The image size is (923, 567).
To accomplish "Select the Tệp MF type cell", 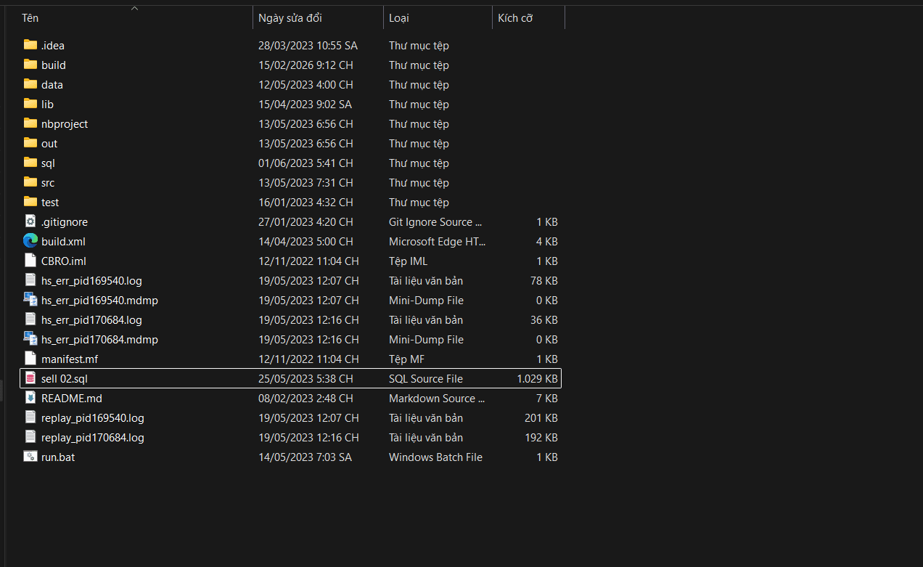I will (x=406, y=359).
